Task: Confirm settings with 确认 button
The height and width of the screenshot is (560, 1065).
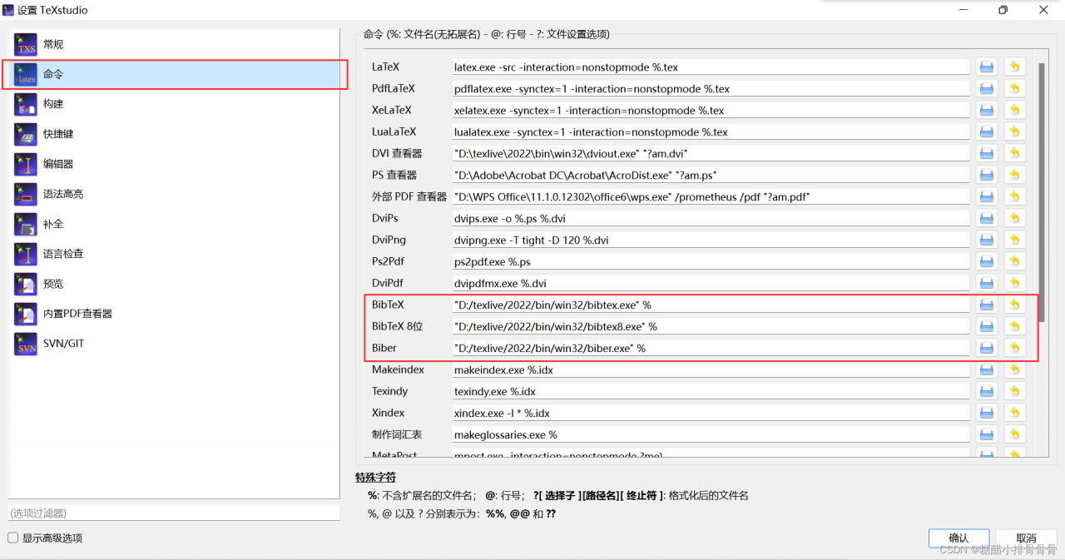Action: coord(958,538)
